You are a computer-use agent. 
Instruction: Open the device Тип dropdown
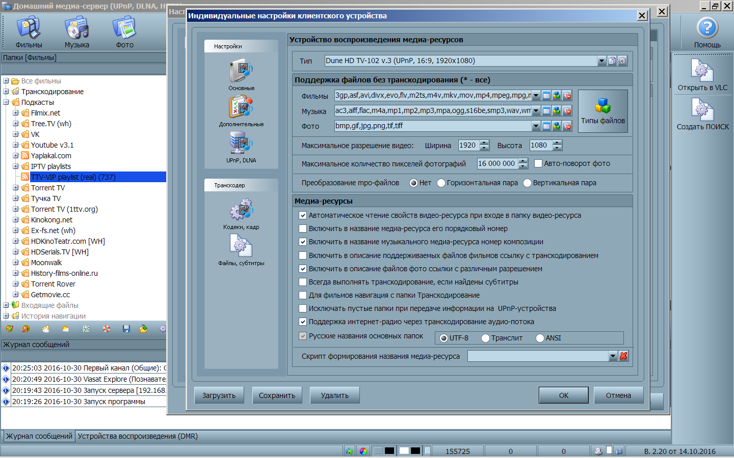(601, 61)
